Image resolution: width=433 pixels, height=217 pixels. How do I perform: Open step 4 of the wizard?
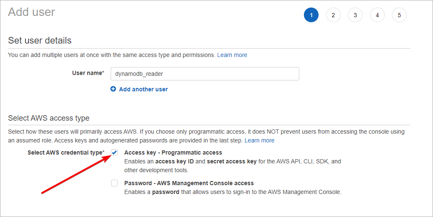[377, 15]
